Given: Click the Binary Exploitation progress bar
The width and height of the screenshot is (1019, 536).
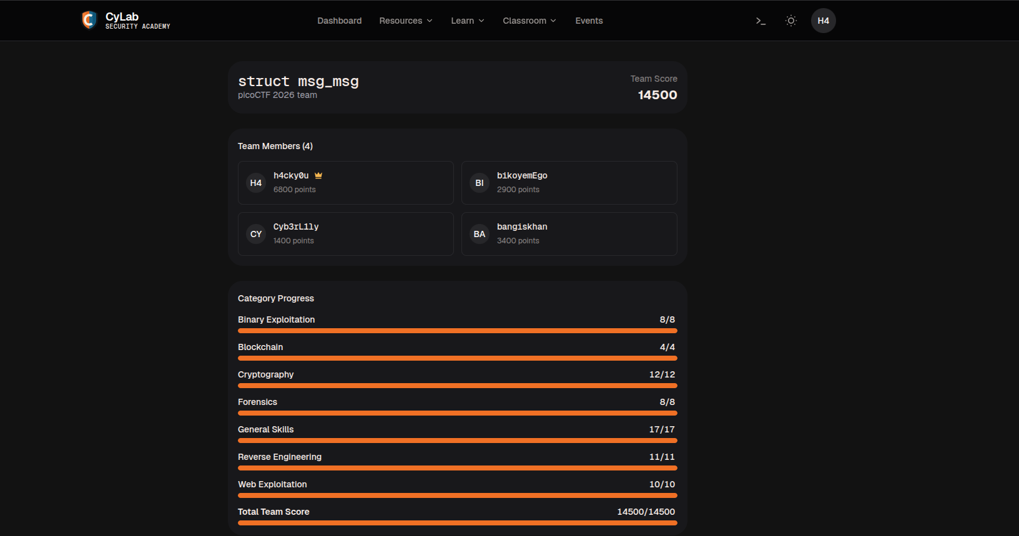Looking at the screenshot, I should point(458,331).
